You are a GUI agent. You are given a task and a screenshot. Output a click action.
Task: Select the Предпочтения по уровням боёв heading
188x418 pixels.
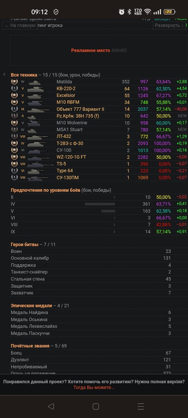tap(45, 190)
